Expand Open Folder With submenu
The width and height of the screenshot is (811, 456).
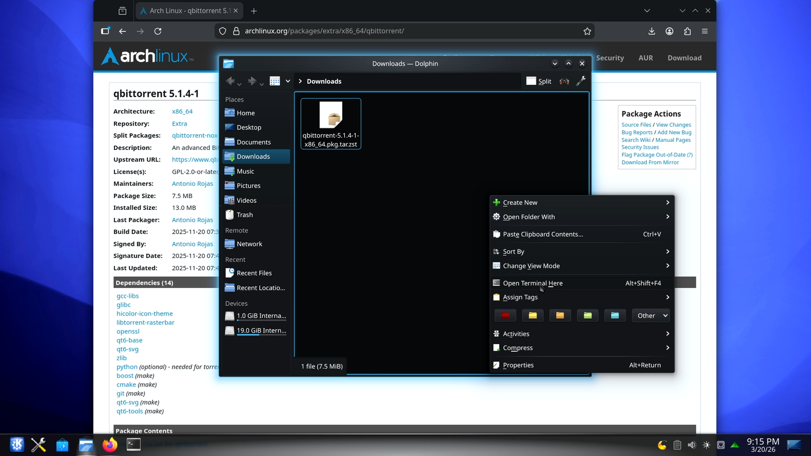(x=582, y=217)
